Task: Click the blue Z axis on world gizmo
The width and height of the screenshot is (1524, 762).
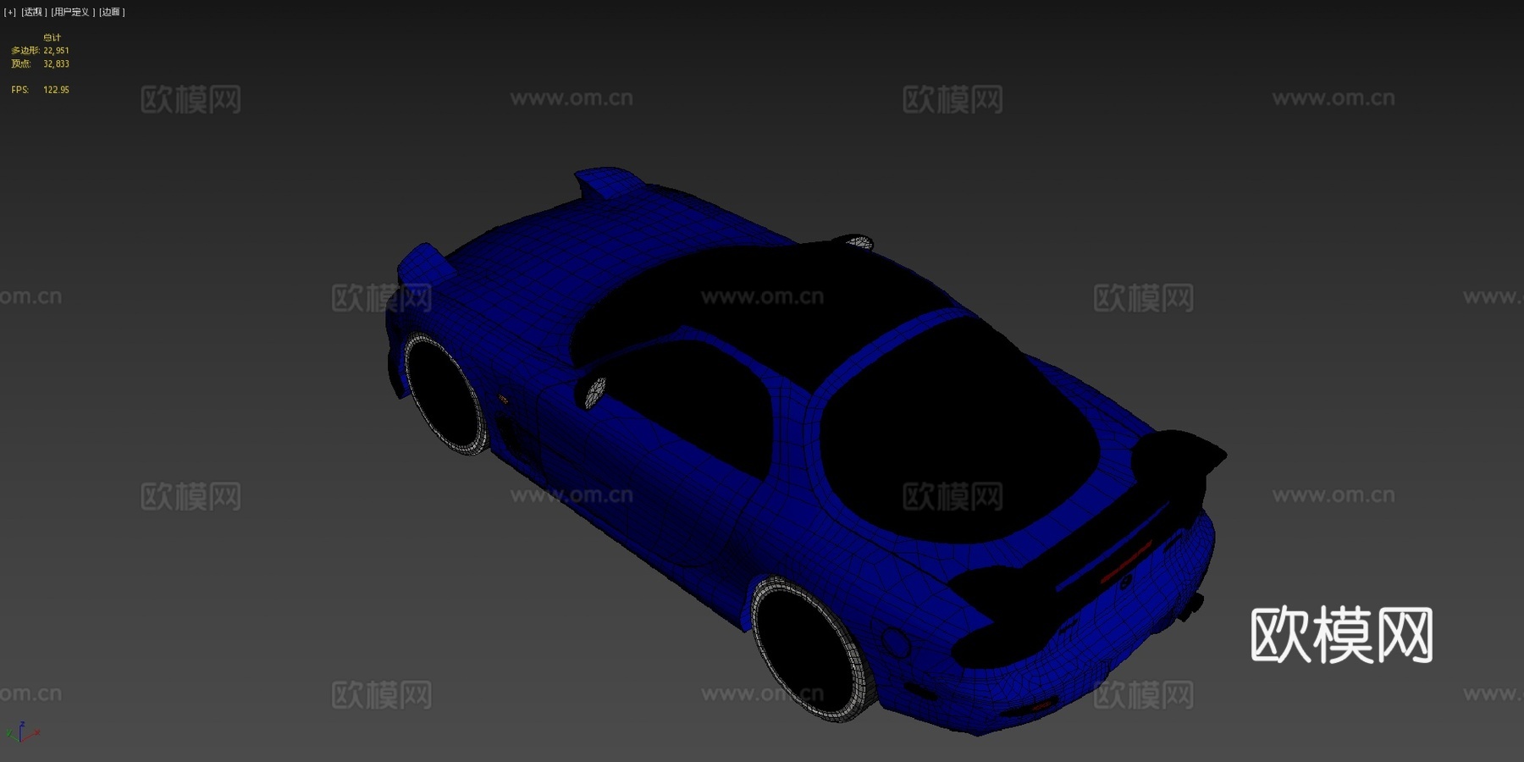Action: tap(22, 730)
